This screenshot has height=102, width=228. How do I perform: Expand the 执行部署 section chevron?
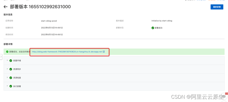[x=7, y=86]
